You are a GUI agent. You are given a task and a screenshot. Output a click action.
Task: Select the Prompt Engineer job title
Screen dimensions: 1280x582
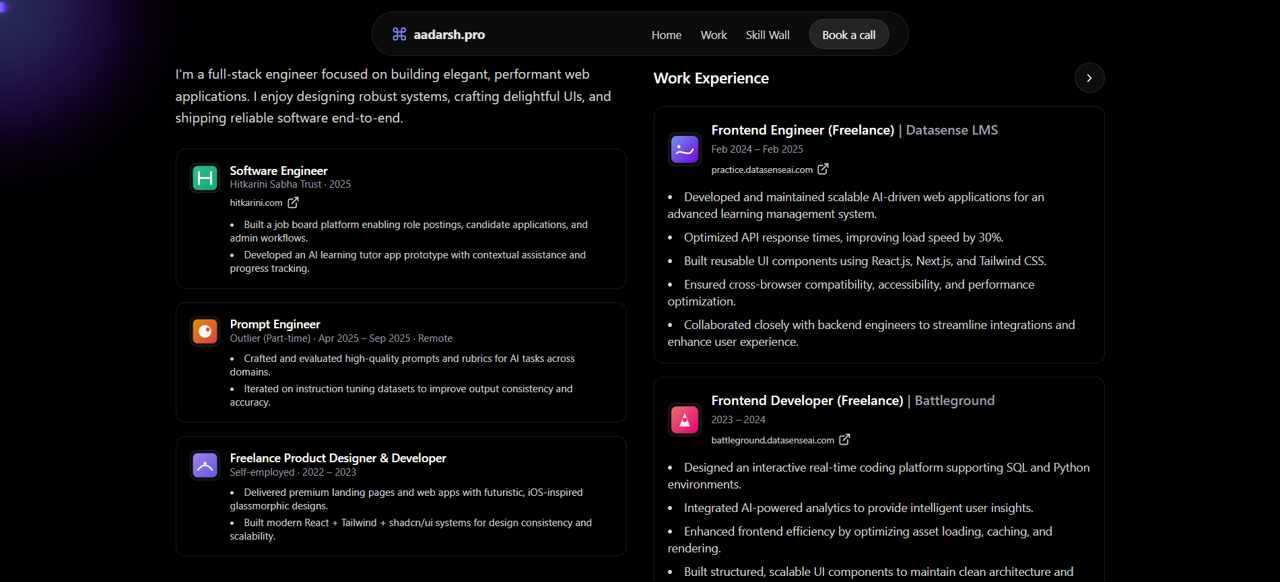point(275,324)
